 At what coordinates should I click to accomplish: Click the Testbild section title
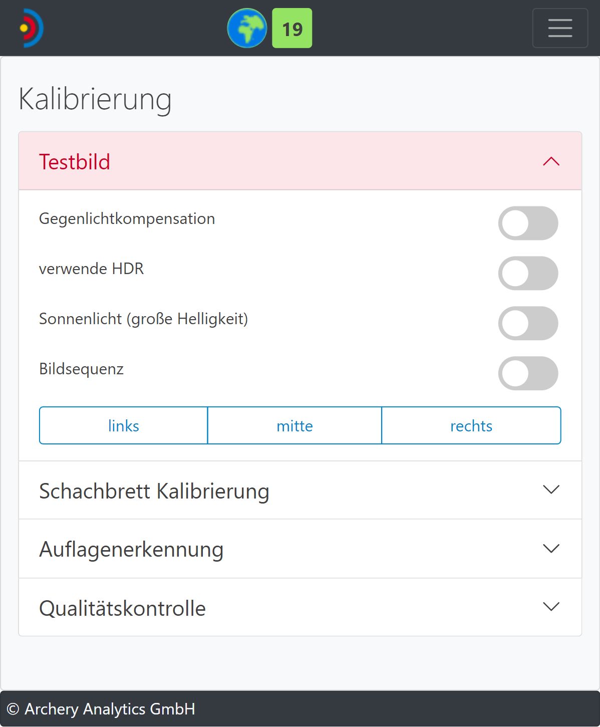click(x=75, y=162)
